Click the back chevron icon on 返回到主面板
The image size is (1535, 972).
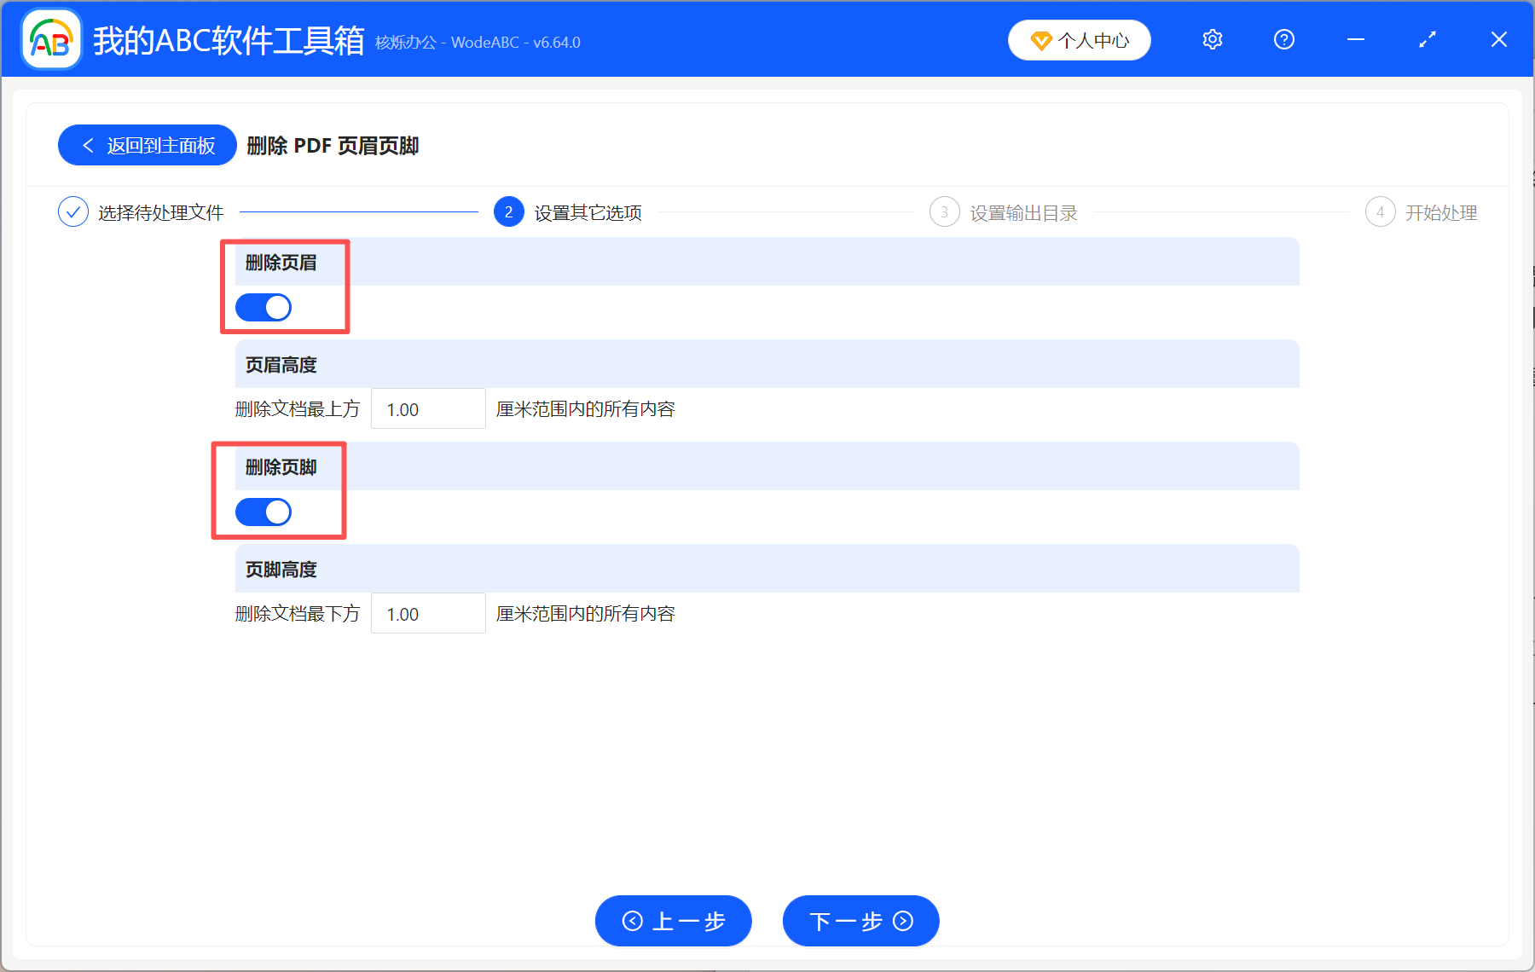click(x=88, y=145)
